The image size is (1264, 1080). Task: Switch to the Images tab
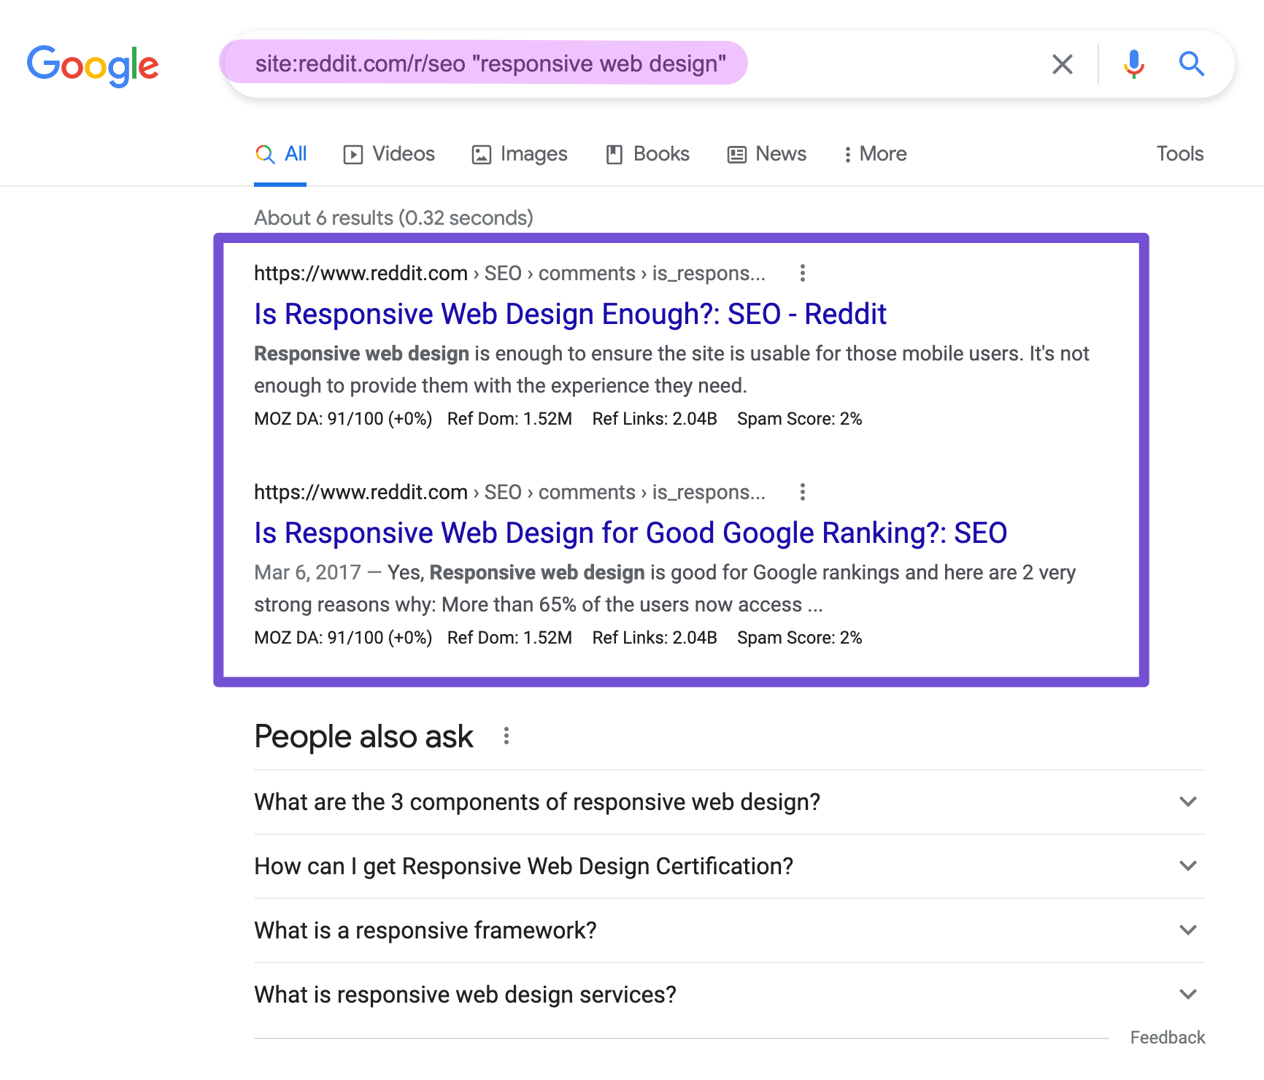click(x=520, y=154)
